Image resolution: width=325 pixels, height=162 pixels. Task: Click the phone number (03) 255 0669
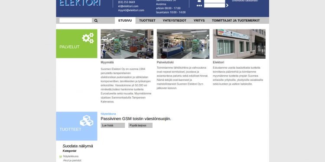(x=127, y=2)
